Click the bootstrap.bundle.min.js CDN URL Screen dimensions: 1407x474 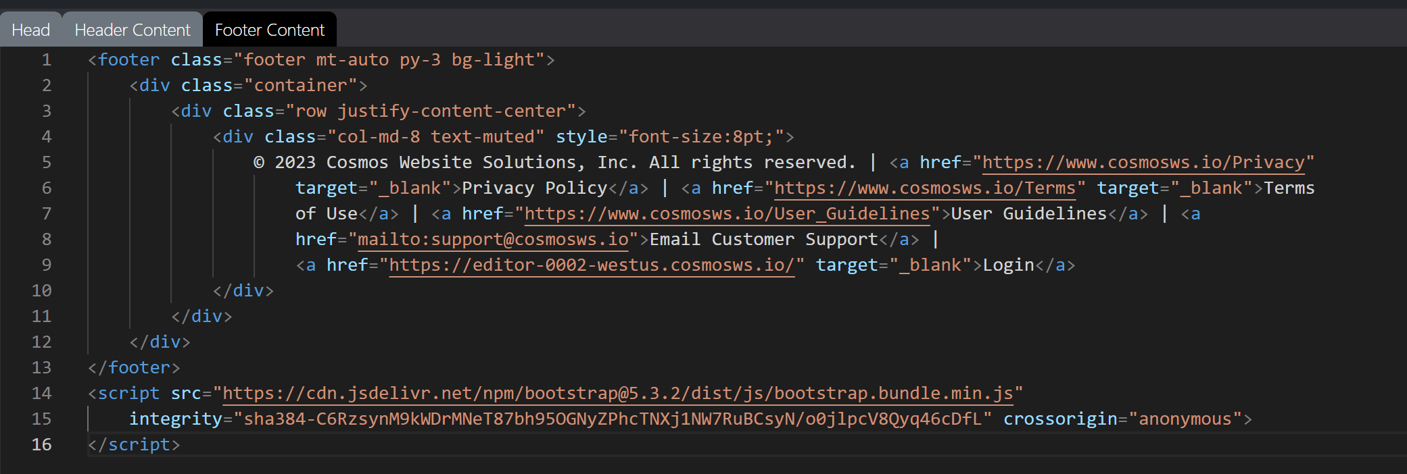(x=618, y=393)
